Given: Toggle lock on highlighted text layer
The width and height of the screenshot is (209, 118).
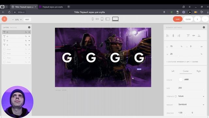Looking at the screenshot, I should (26, 32).
